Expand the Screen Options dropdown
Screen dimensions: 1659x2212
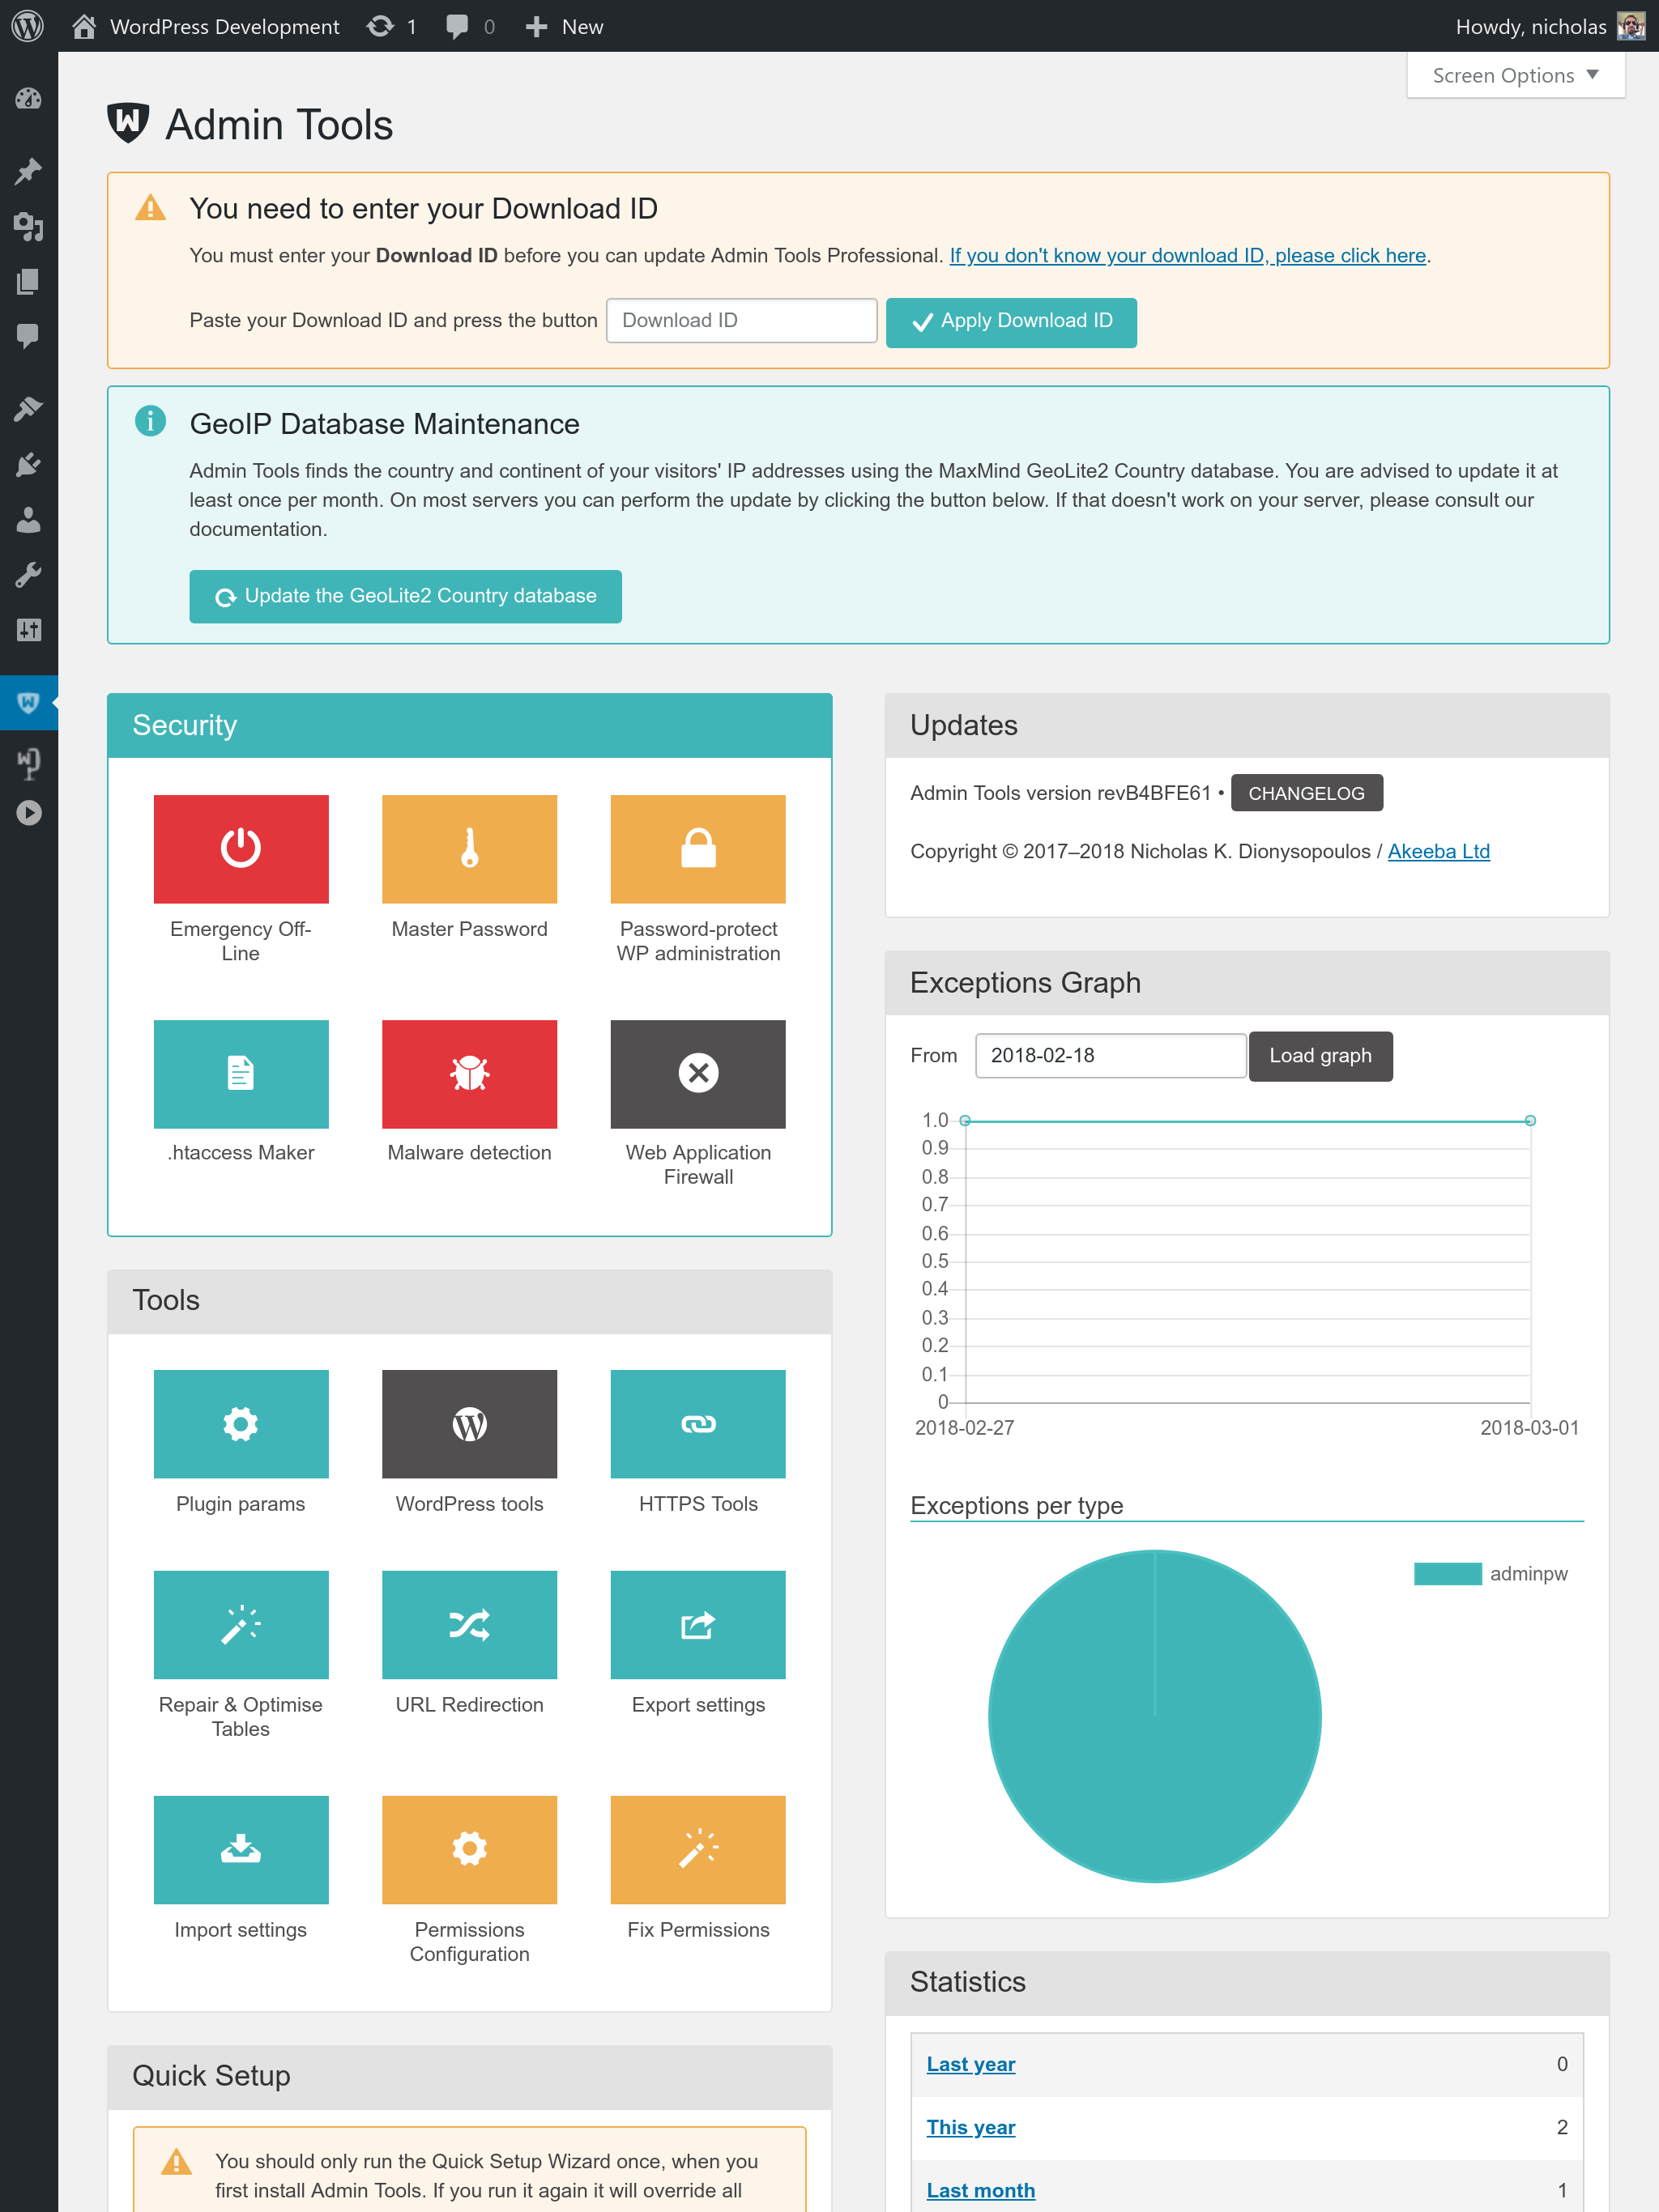(x=1515, y=75)
